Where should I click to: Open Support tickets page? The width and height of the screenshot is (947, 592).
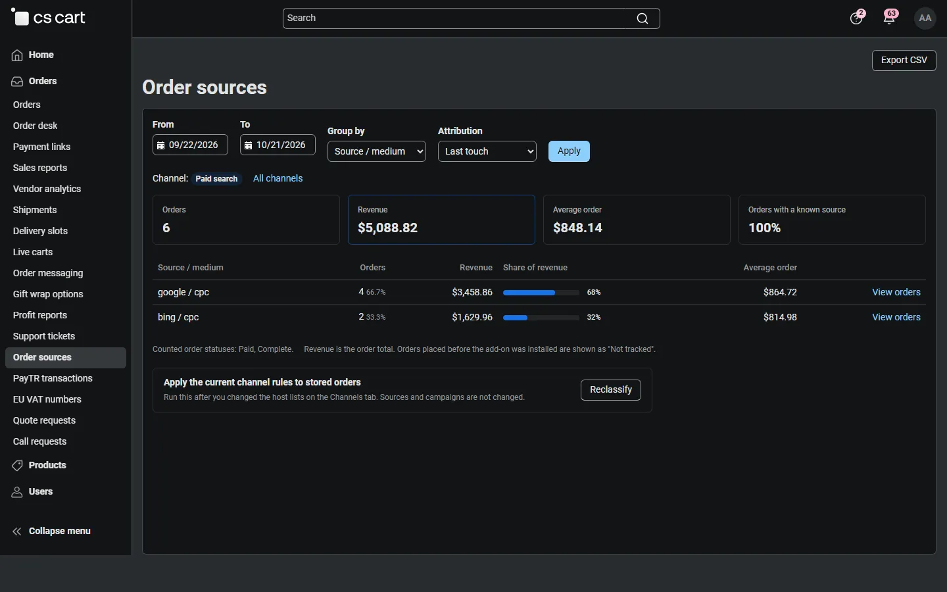tap(44, 336)
